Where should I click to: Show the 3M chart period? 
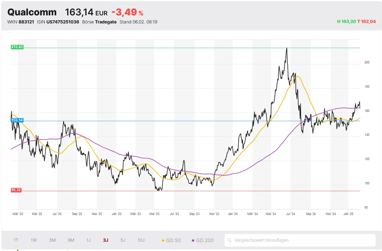pyautogui.click(x=52, y=240)
